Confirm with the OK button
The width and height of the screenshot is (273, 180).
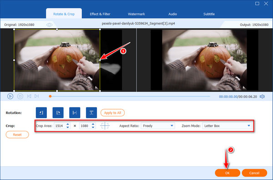pos(227,173)
